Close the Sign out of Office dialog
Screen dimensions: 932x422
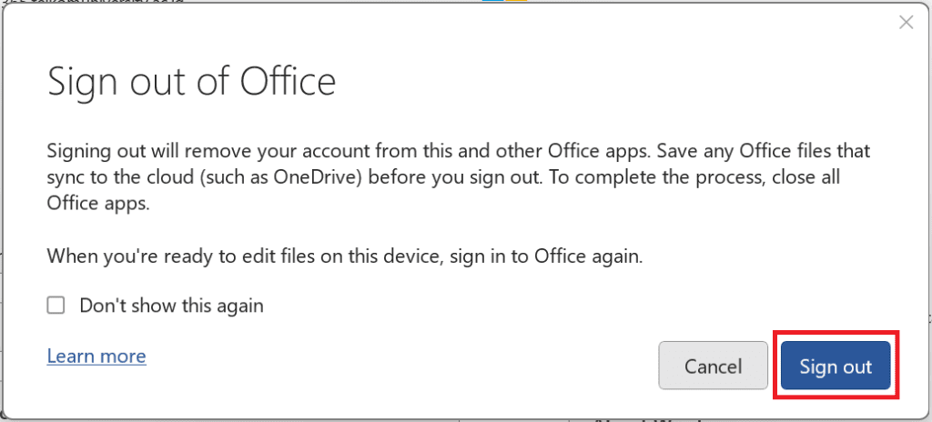click(906, 23)
